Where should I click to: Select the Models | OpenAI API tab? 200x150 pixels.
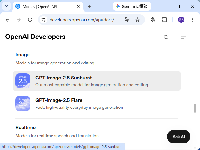pos(48,6)
